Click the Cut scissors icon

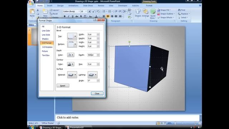pyautogui.click(x=38, y=10)
